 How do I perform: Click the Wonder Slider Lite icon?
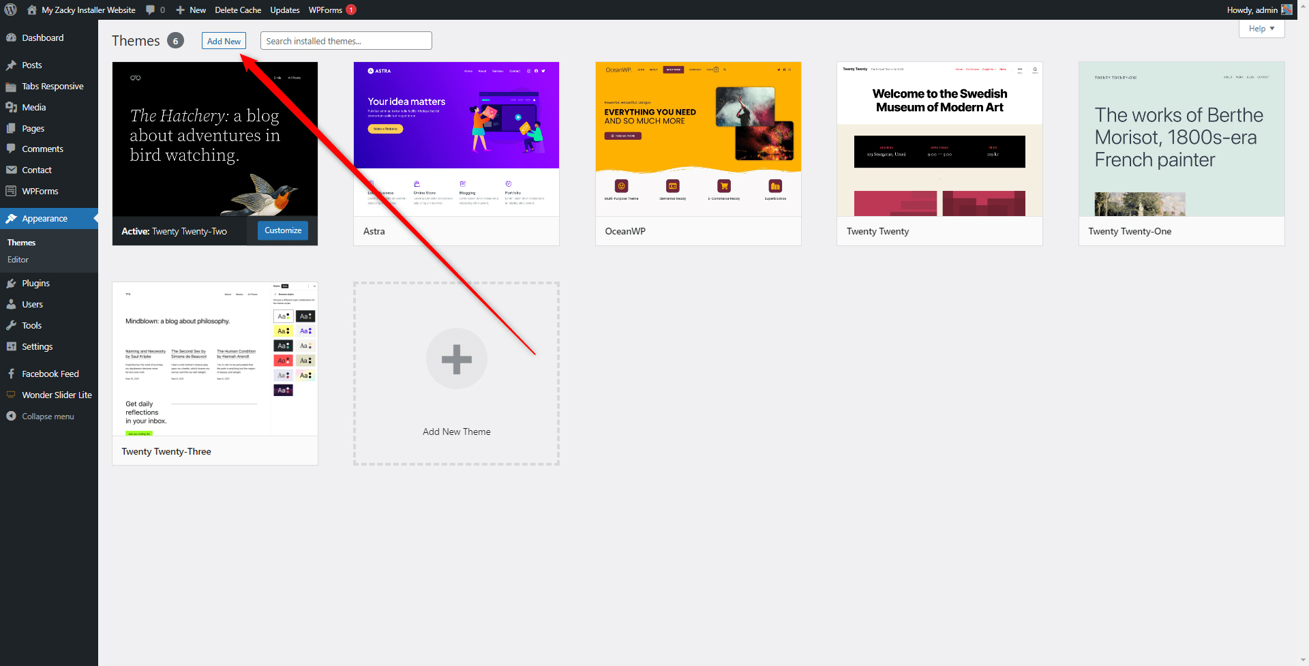click(11, 395)
